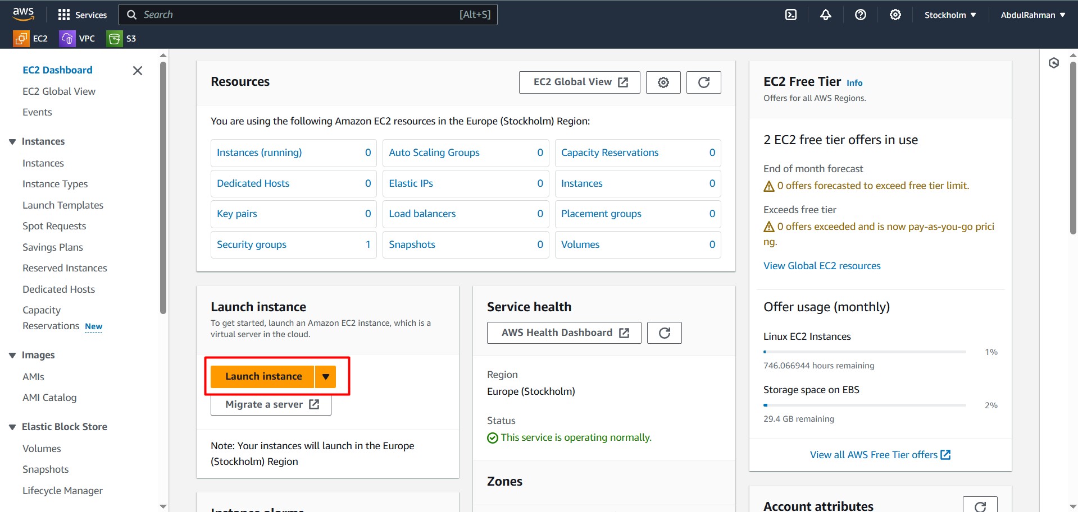Open the Services grid menu
Image resolution: width=1078 pixels, height=512 pixels.
[82, 15]
